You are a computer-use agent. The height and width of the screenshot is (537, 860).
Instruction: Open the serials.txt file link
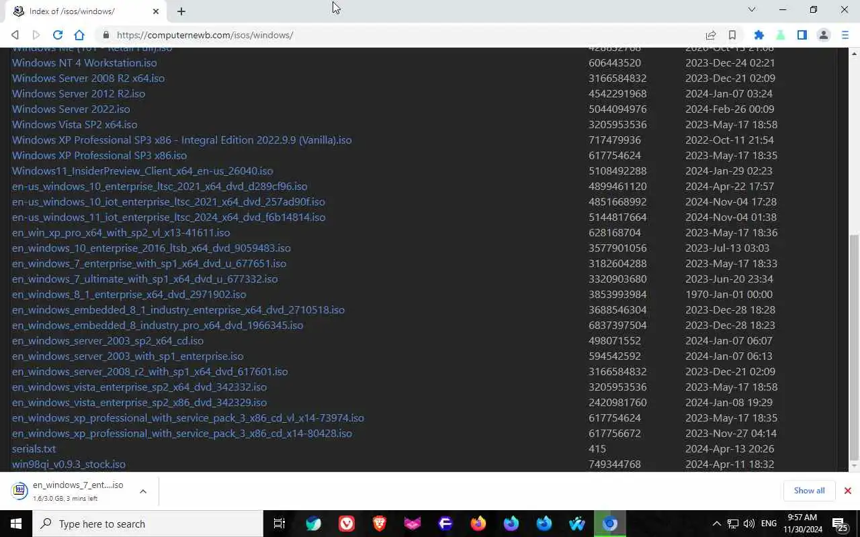tap(34, 448)
